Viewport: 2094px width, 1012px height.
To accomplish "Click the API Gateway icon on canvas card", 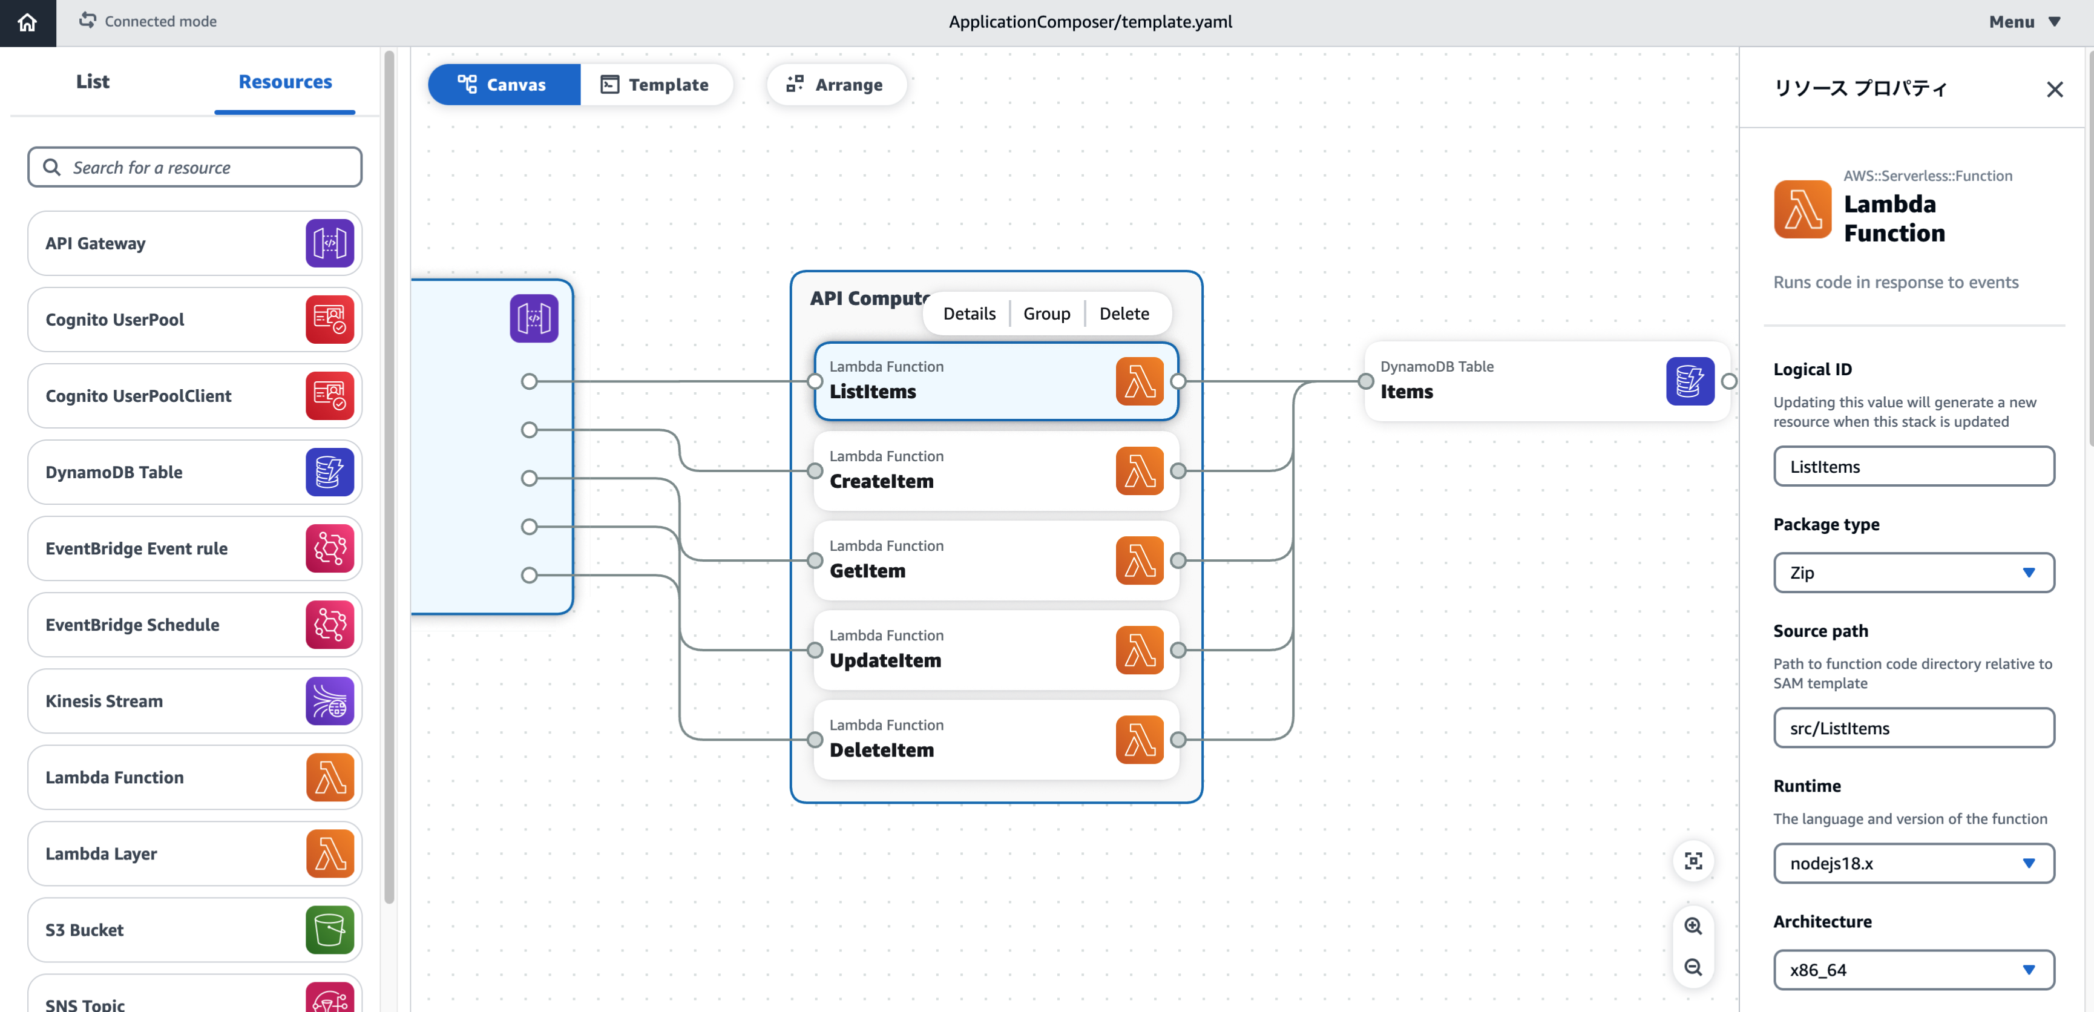I will tap(534, 318).
